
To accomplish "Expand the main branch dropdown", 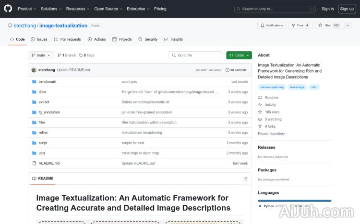I will (x=41, y=56).
